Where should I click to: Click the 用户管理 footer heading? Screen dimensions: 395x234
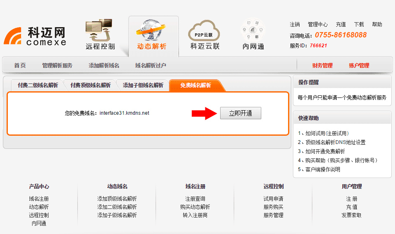pos(352,186)
